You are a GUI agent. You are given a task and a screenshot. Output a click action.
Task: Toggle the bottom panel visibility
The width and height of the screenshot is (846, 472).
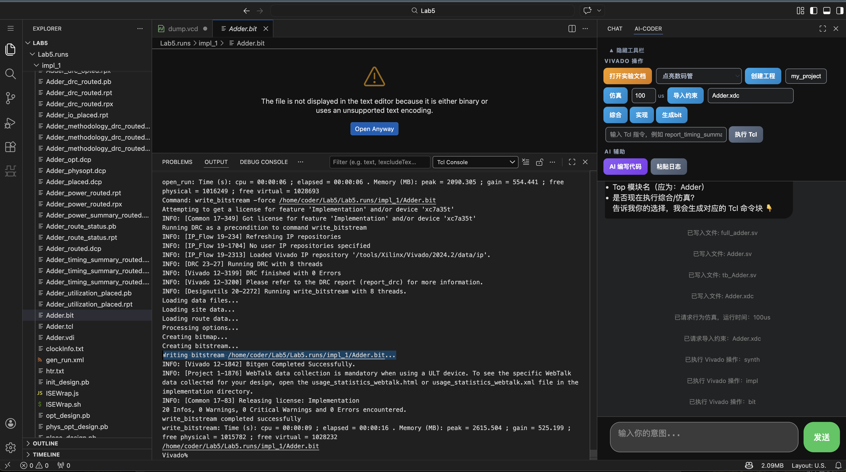[827, 11]
